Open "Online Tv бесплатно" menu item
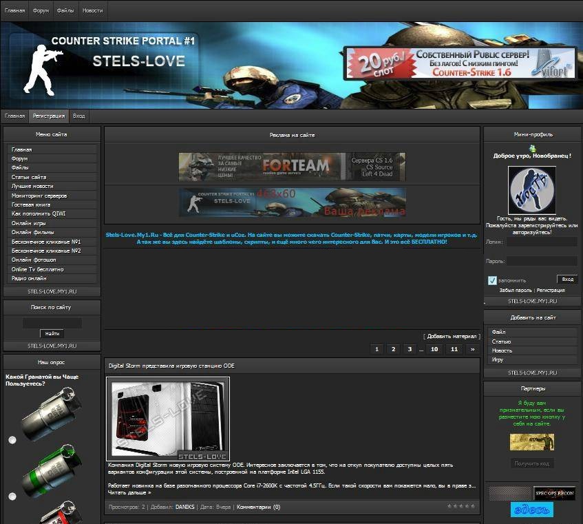 [52, 269]
